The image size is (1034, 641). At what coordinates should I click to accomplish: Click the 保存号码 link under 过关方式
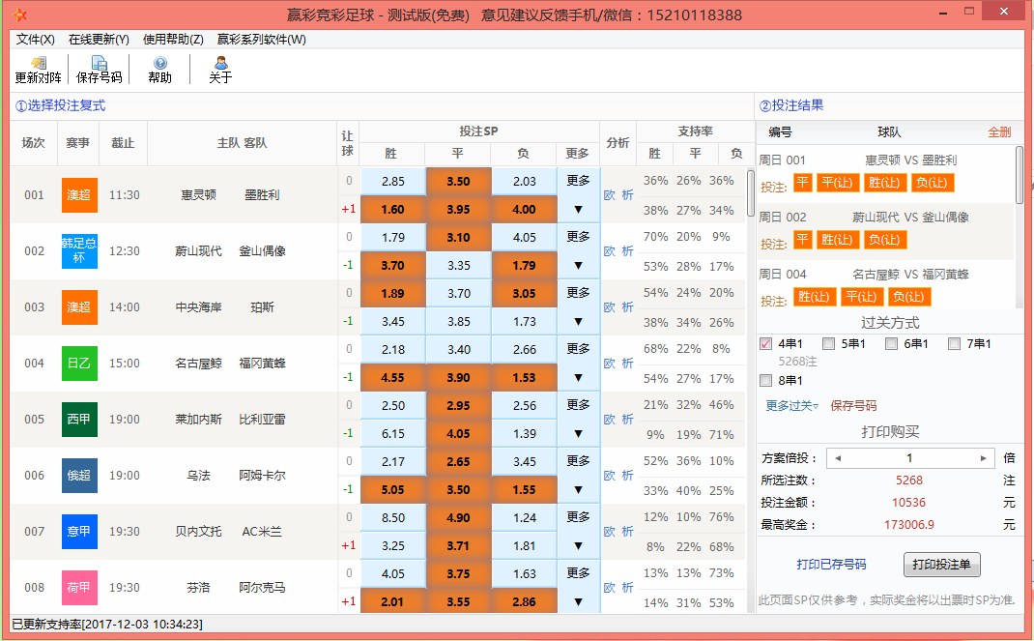[853, 405]
